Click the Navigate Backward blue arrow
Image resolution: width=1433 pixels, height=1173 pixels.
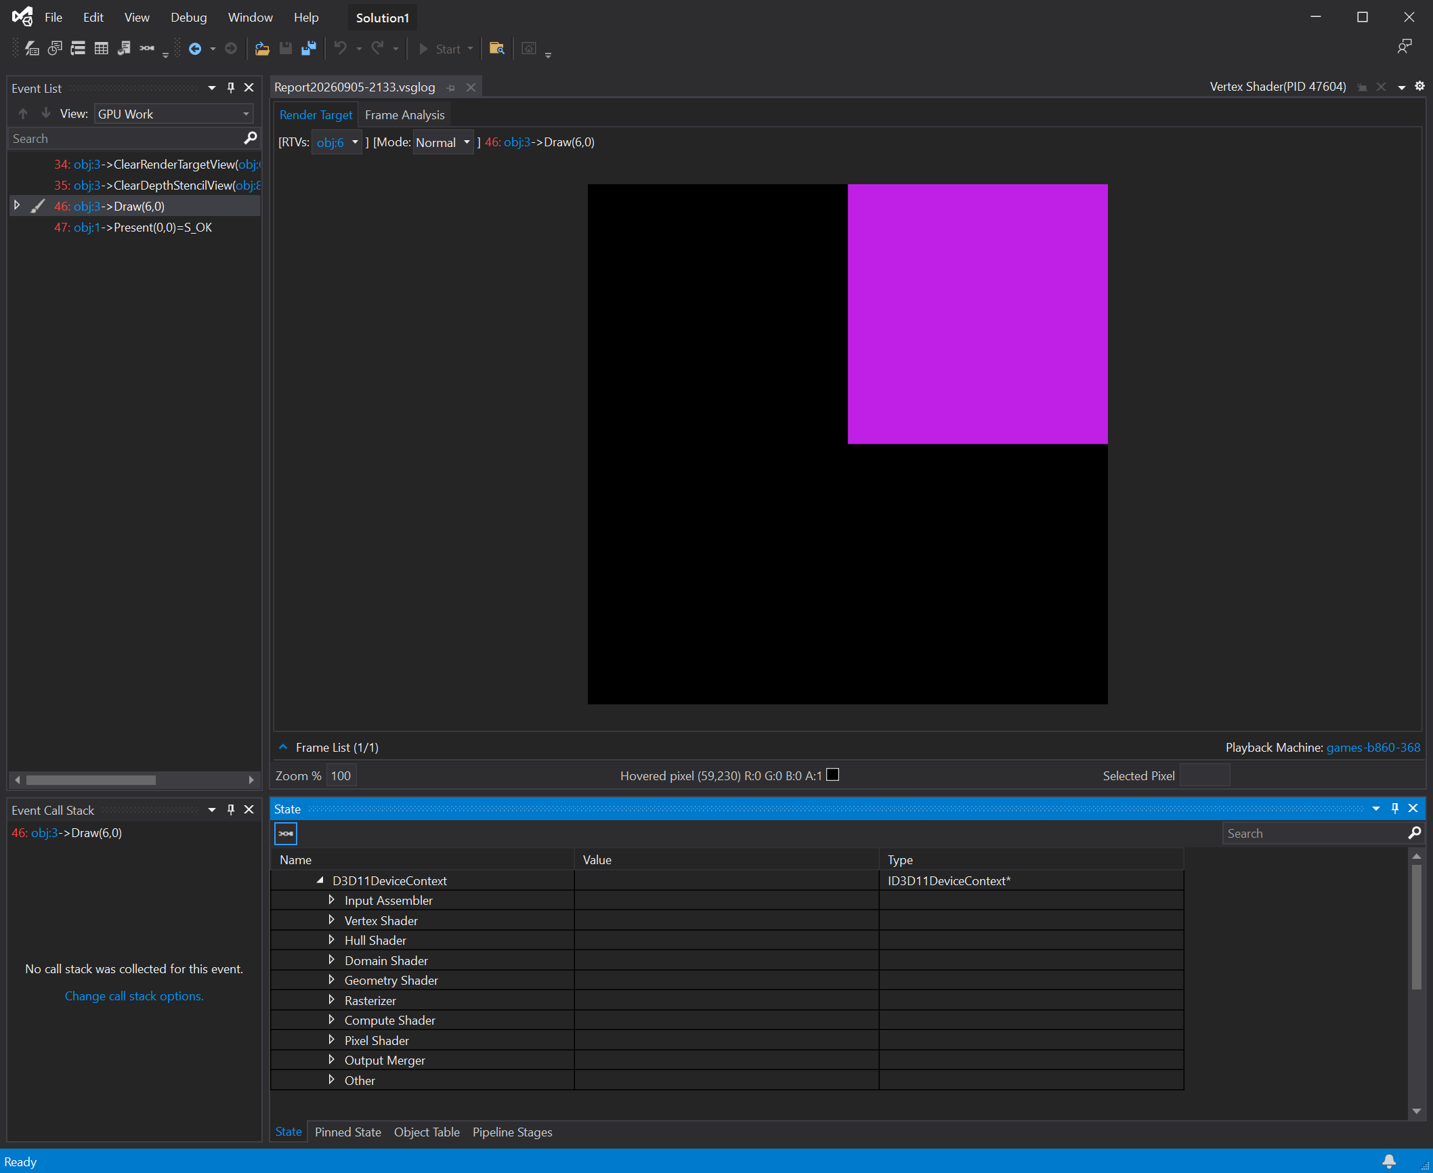point(195,49)
